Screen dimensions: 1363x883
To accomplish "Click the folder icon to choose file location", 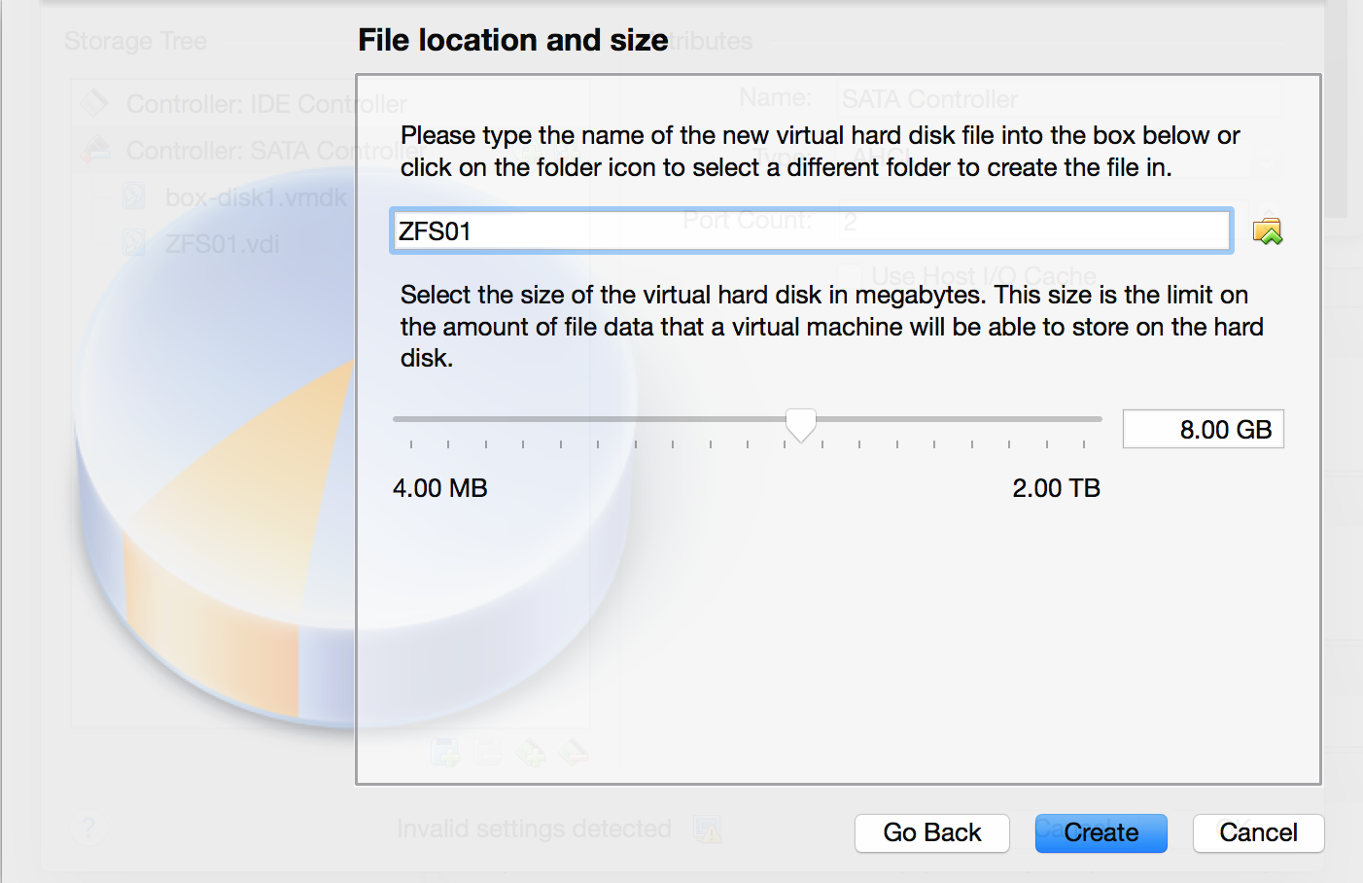I will click(1267, 231).
